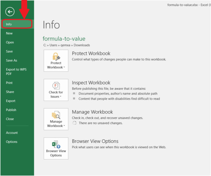The width and height of the screenshot is (211, 176).
Task: Click the C: drive in the path
Action: point(45,45)
